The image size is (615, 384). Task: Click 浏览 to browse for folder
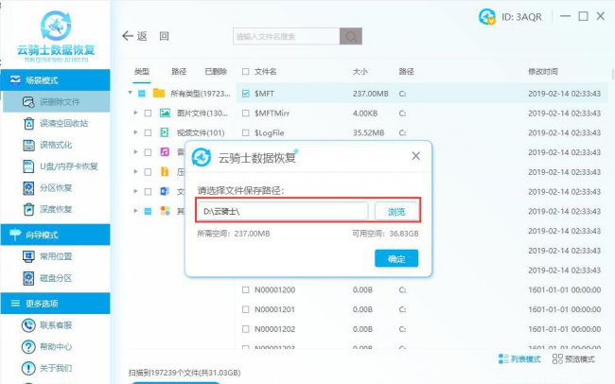[x=396, y=212]
